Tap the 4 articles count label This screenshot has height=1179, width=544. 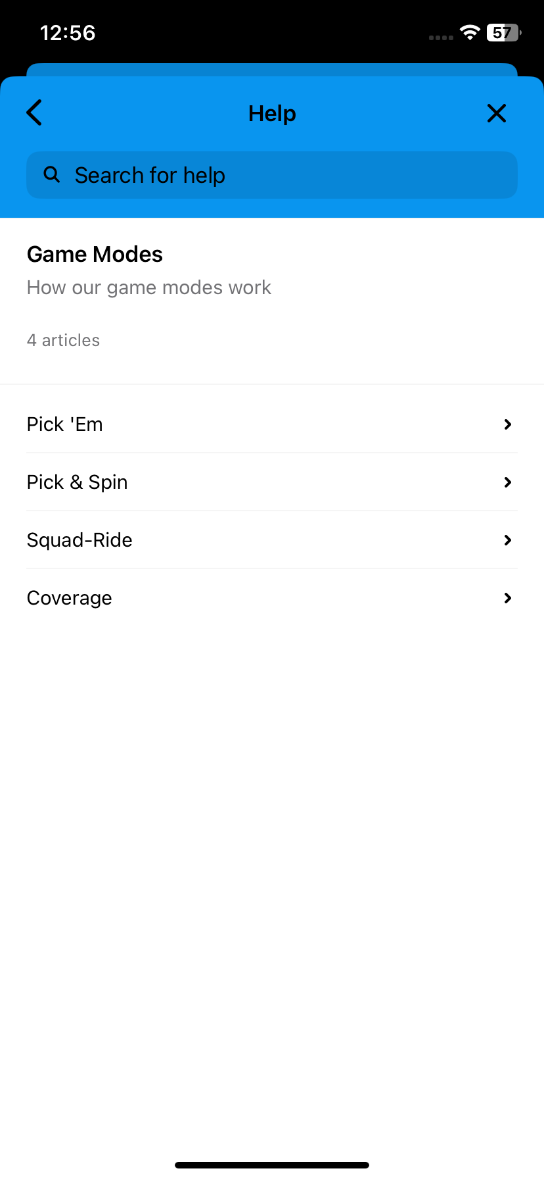[x=63, y=340]
